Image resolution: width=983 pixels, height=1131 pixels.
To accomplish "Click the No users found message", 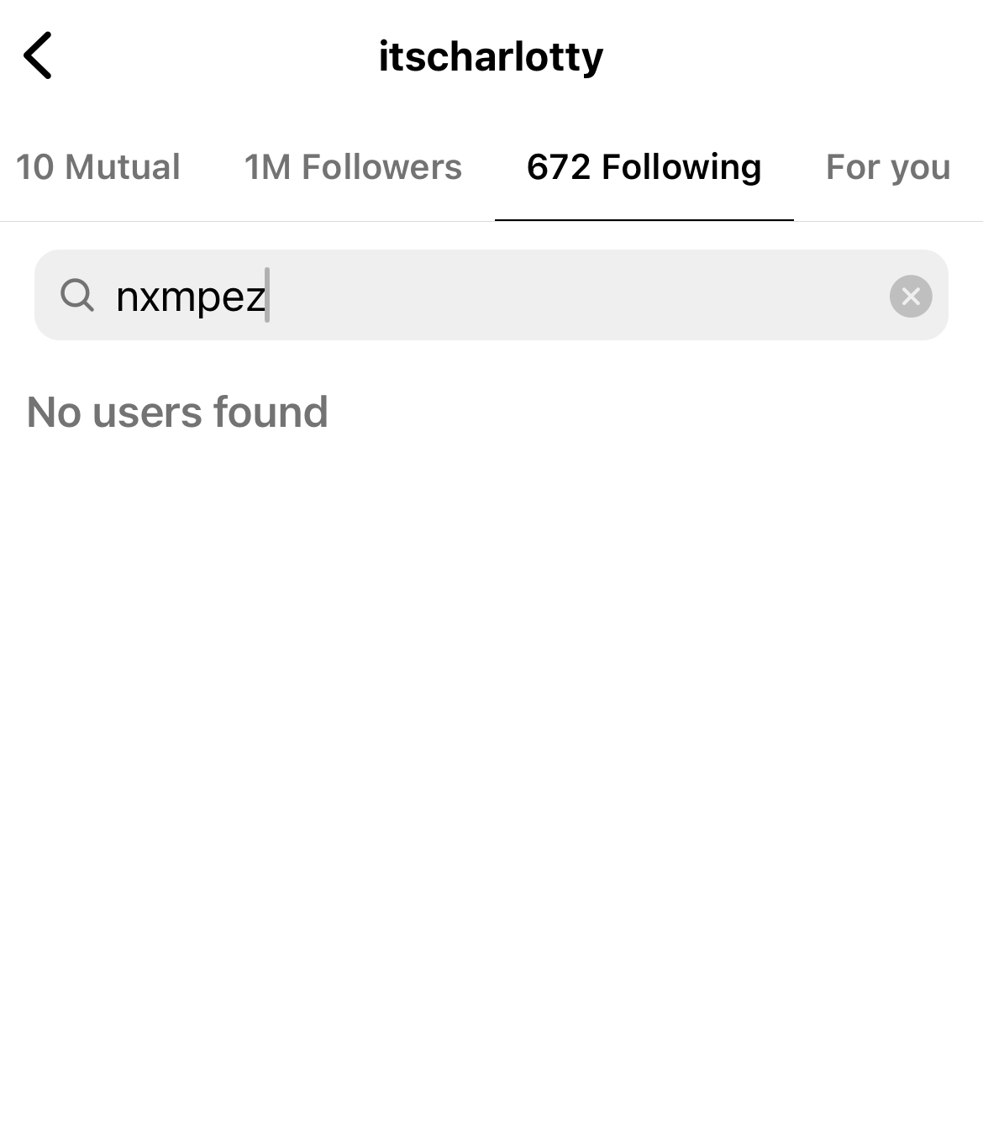I will pos(177,412).
